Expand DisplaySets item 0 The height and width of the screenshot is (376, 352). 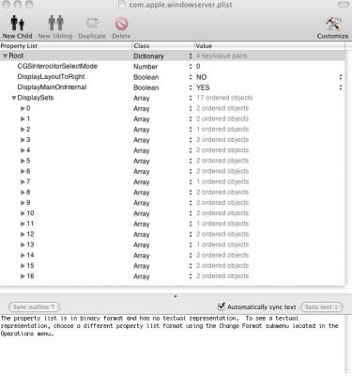(x=23, y=108)
